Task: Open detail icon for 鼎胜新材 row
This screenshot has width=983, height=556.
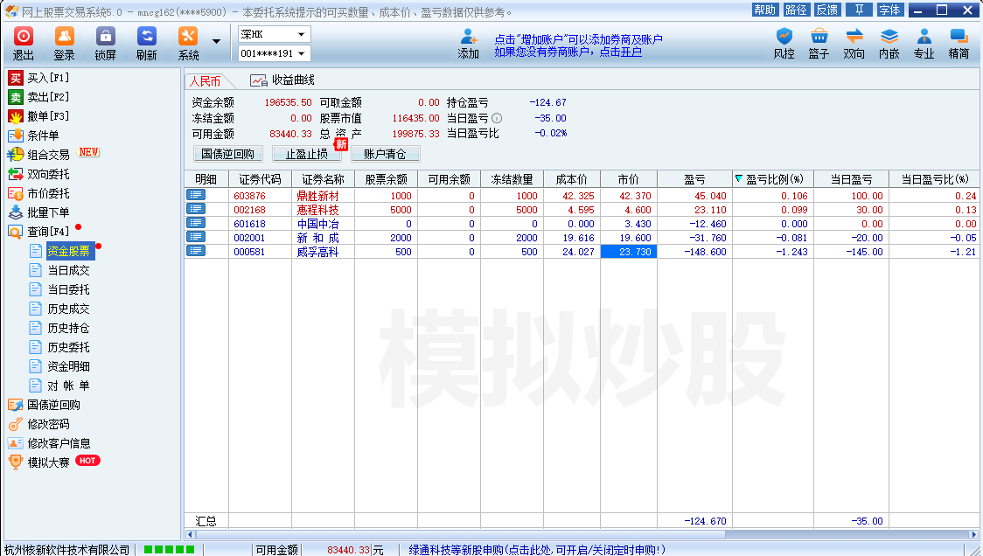Action: tap(195, 196)
